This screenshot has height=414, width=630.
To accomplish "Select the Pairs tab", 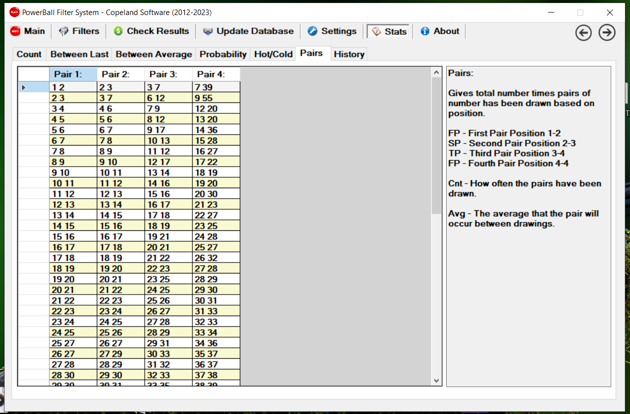I will pos(312,53).
